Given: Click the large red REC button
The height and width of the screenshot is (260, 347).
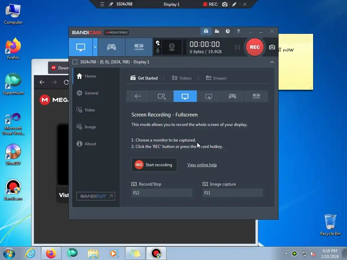Looking at the screenshot, I should point(255,47).
